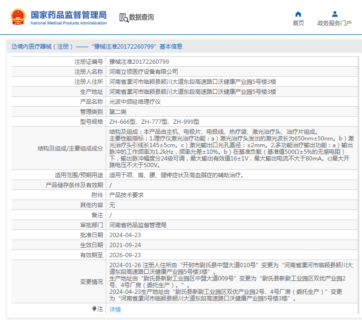Click the national emblem logo
The image size is (362, 320).
click(x=18, y=17)
